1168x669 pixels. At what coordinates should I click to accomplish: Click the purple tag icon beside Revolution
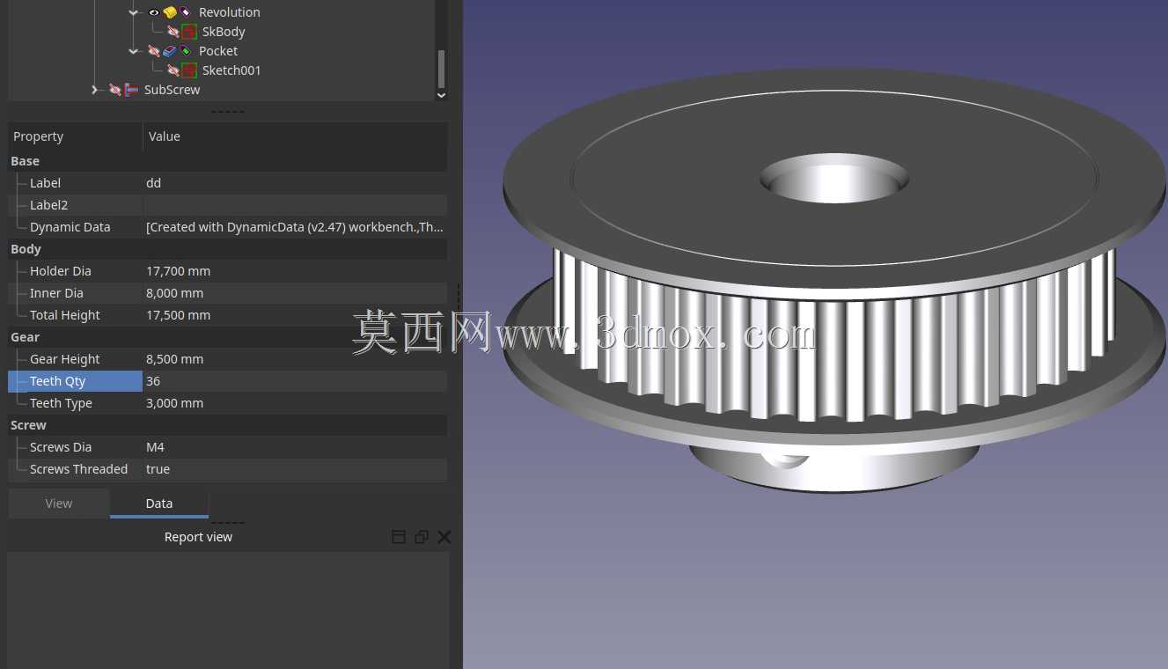click(x=186, y=12)
